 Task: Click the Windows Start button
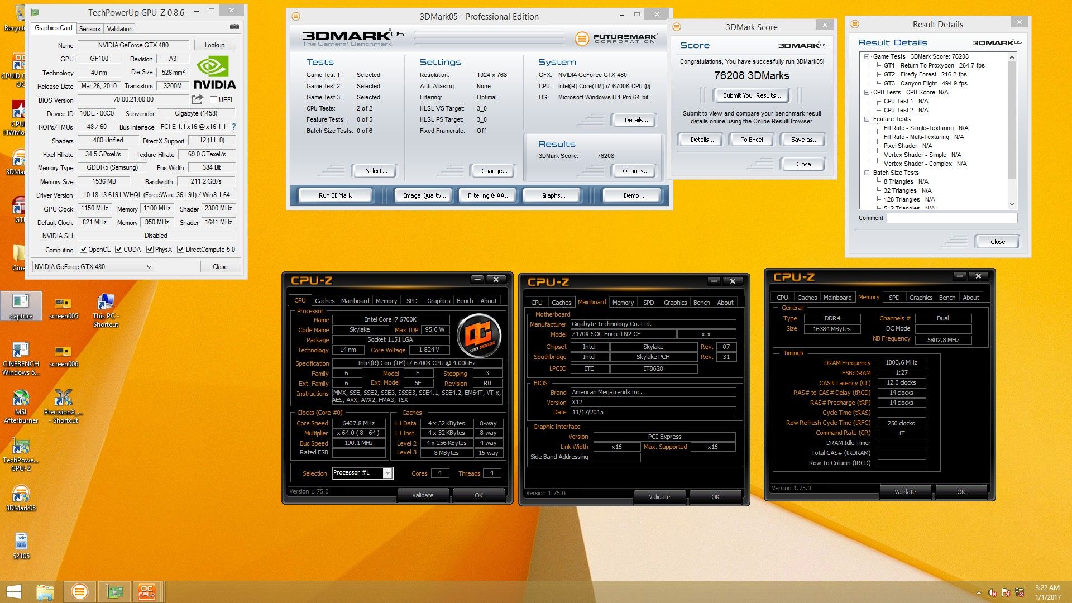[x=13, y=592]
